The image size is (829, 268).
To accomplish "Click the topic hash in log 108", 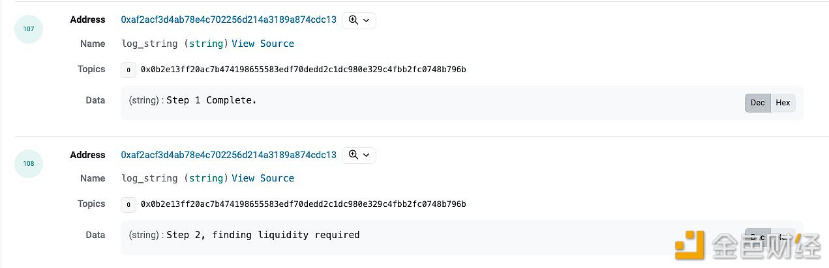I will [x=303, y=204].
